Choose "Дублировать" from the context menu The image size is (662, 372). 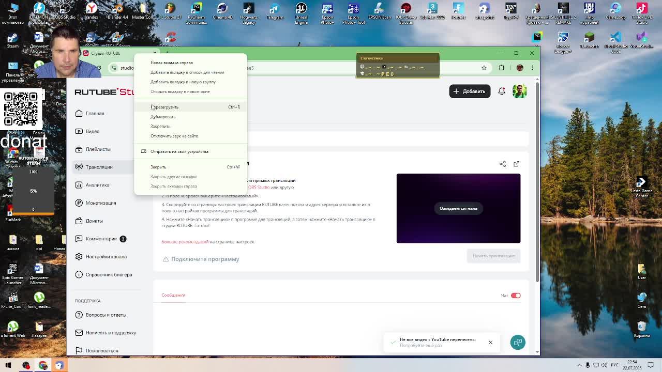[190, 117]
